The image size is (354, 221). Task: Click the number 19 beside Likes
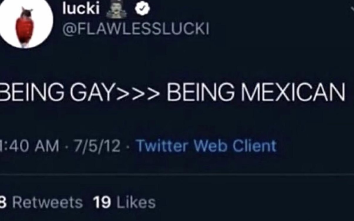click(102, 202)
